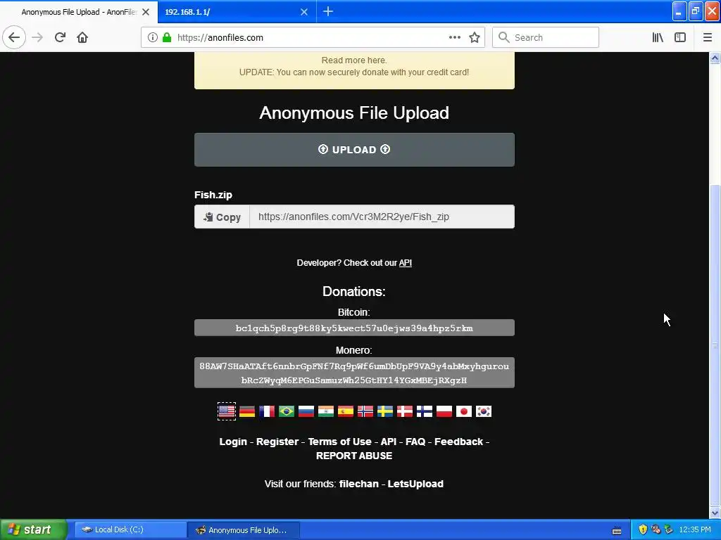Switch to Local Disk (C:) taskbar window

129,530
